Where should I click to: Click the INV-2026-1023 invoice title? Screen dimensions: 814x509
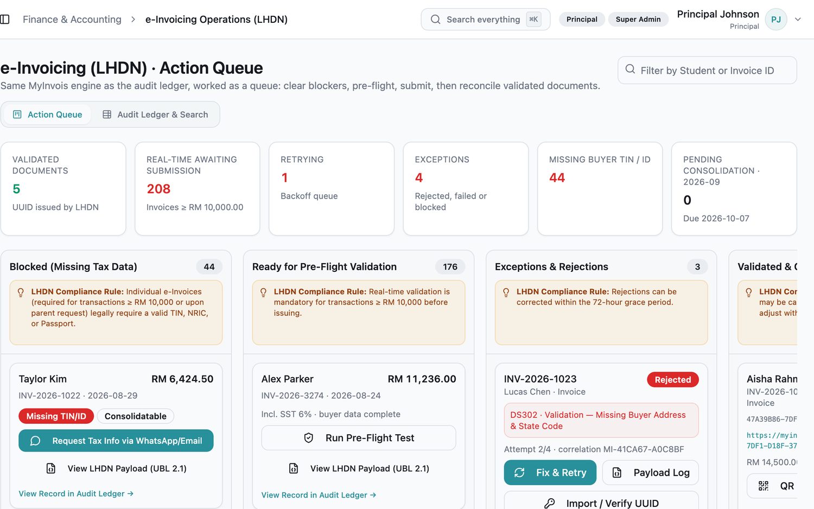(x=540, y=379)
